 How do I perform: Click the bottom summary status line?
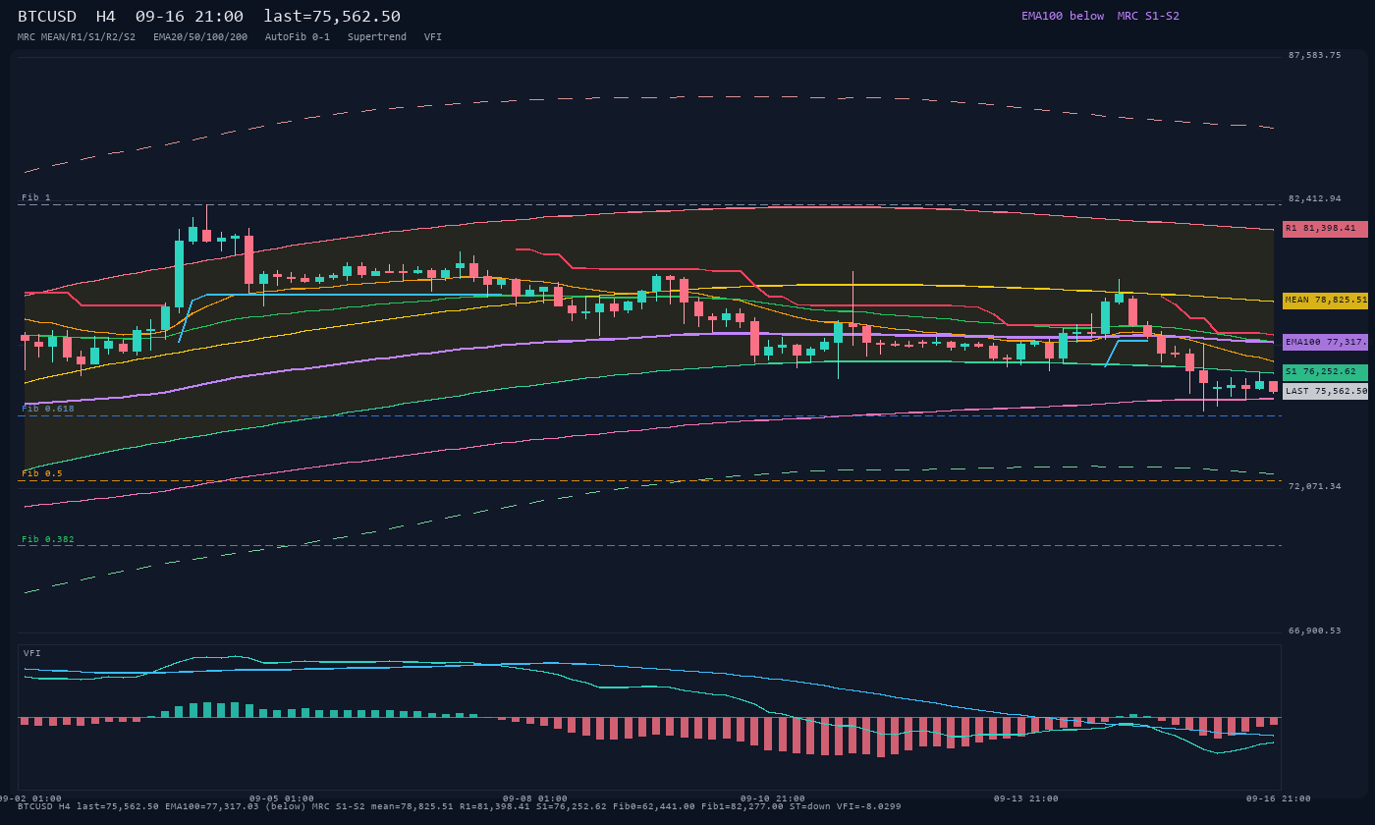click(460, 806)
